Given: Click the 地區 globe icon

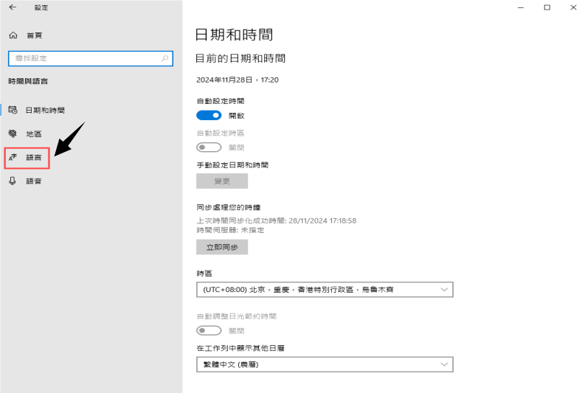Looking at the screenshot, I should 13,133.
